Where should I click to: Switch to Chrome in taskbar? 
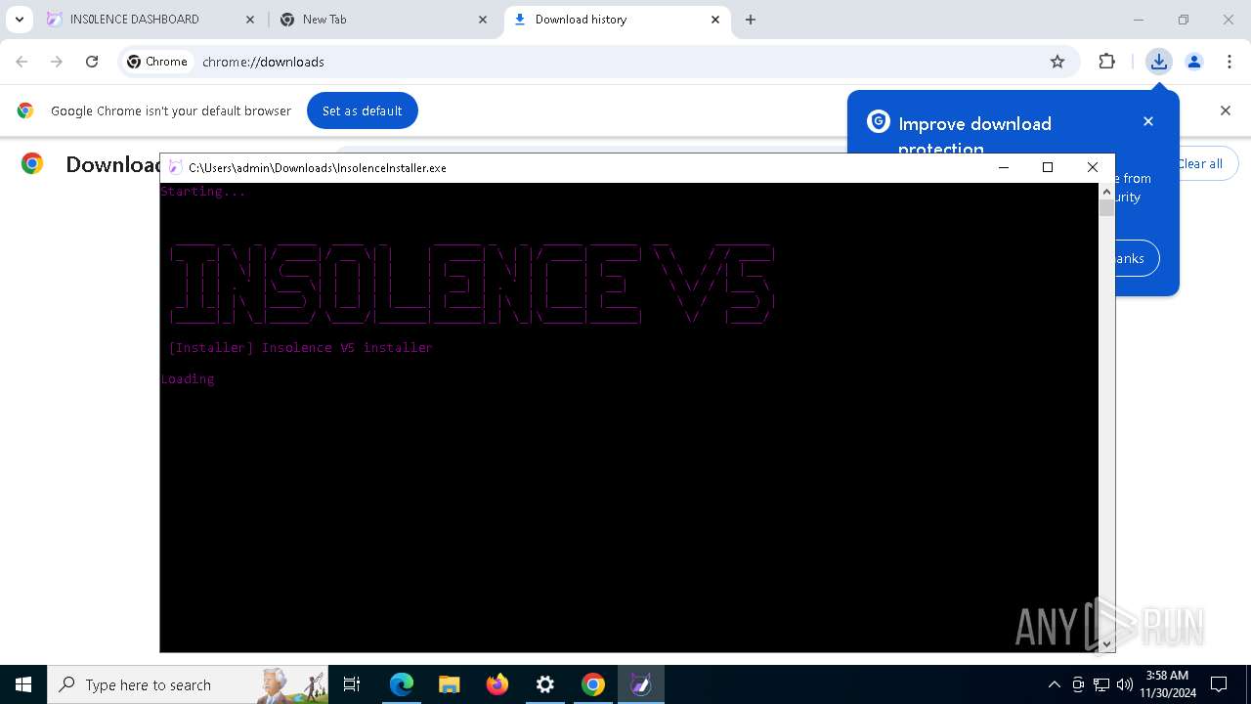[x=592, y=684]
